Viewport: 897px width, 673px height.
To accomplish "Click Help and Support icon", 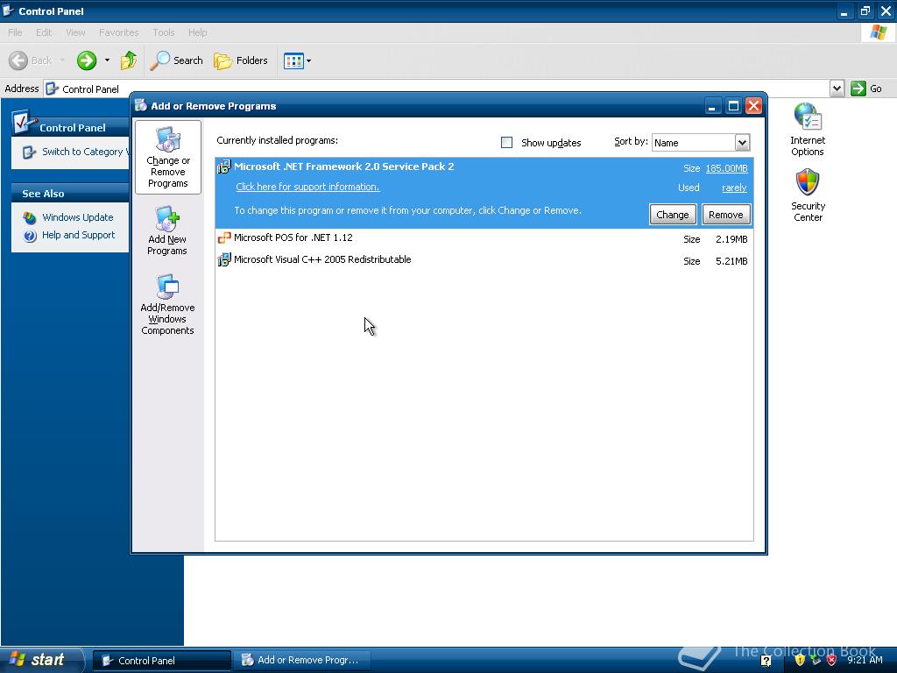I will [x=31, y=236].
